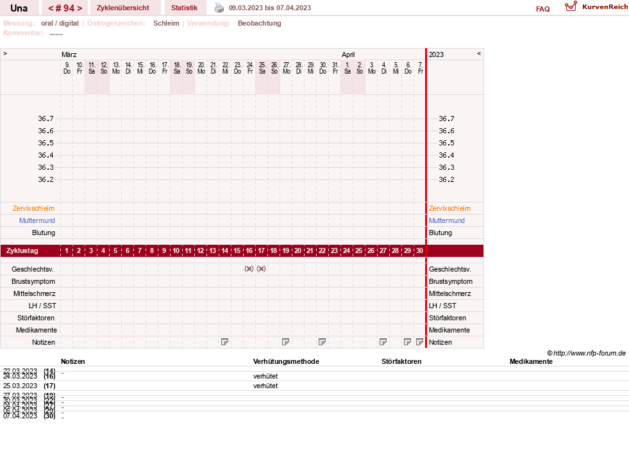
Task: Click 'oral / digital' measurement value
Action: pos(60,23)
